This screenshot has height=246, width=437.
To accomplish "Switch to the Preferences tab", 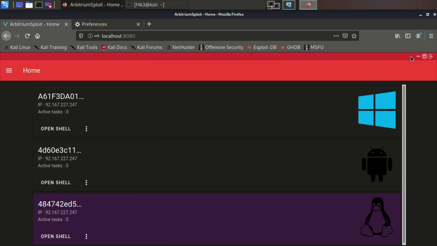I will coord(94,24).
